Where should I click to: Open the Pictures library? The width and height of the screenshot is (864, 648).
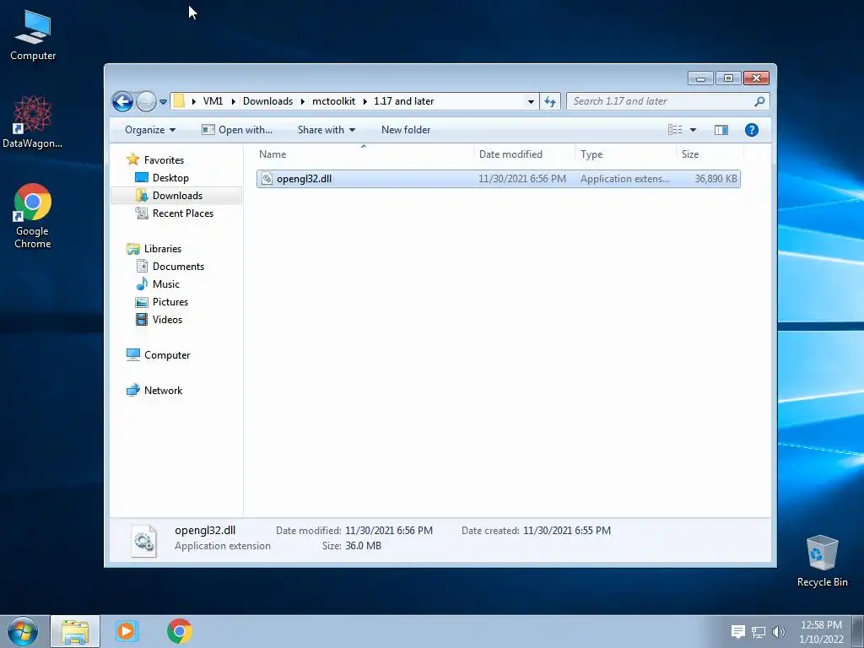(x=170, y=302)
